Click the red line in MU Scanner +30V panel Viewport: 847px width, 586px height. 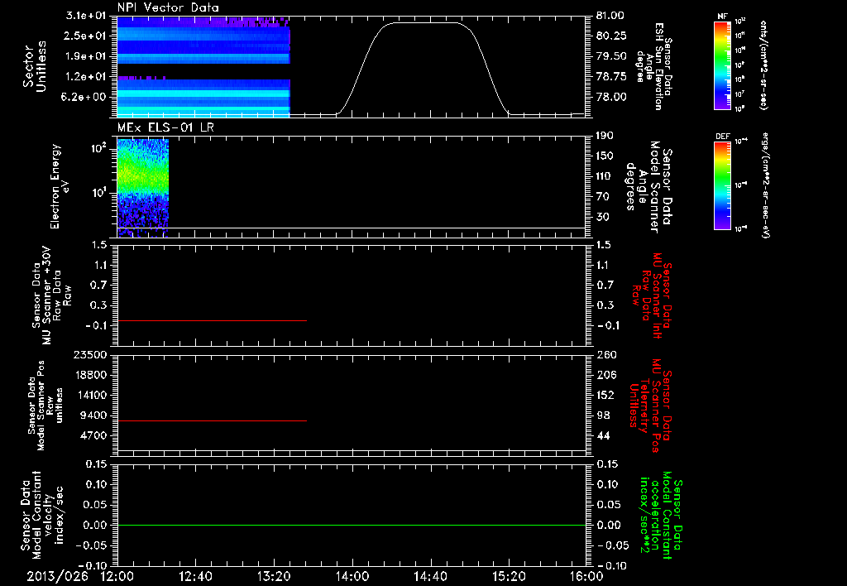coord(212,320)
